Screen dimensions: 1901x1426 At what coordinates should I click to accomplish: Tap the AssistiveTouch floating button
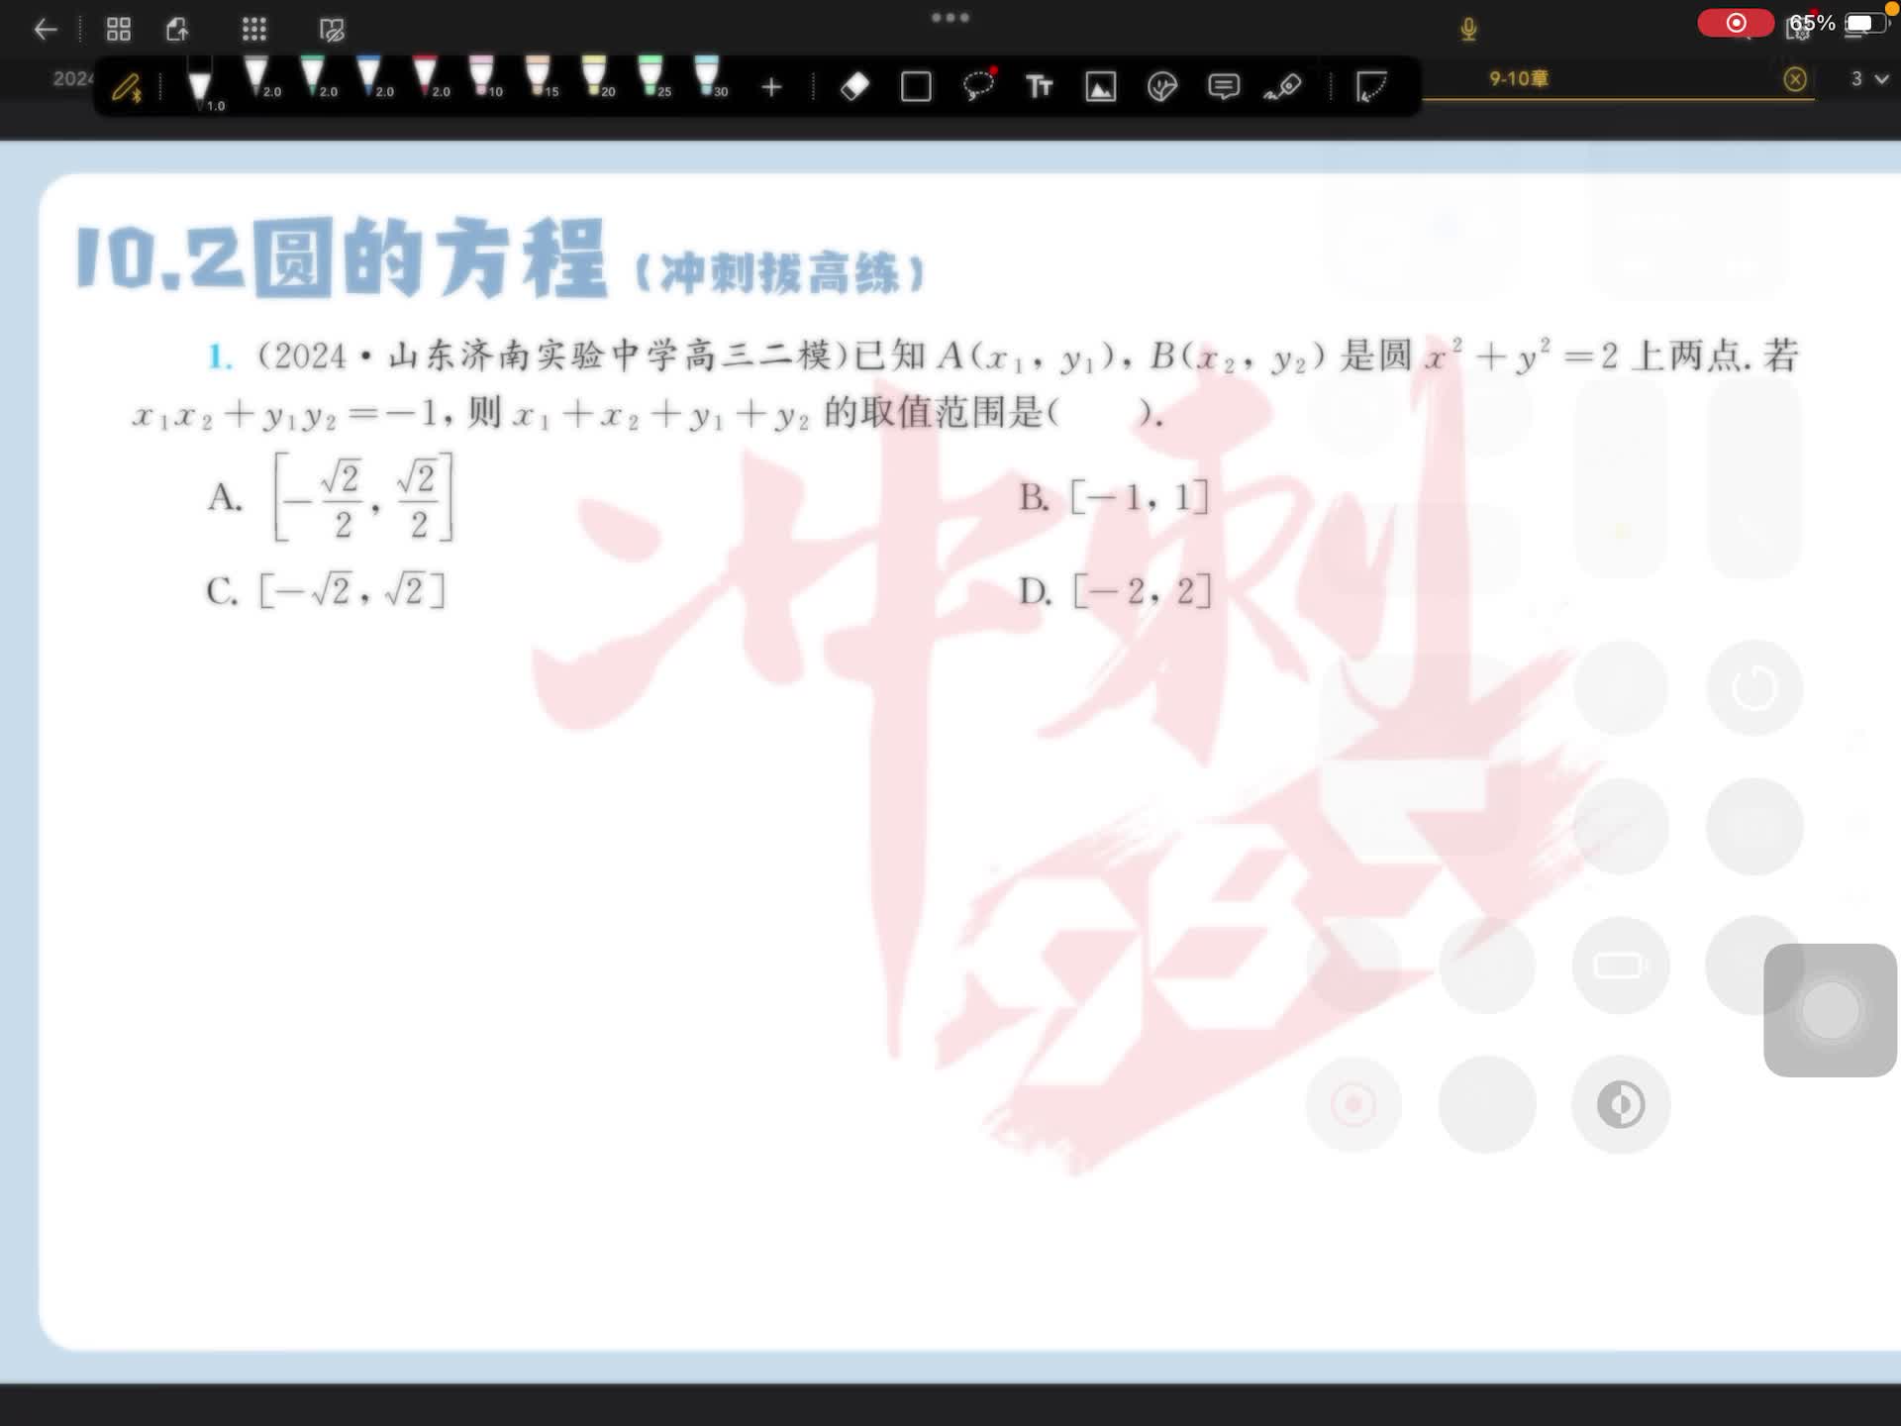[1829, 1010]
